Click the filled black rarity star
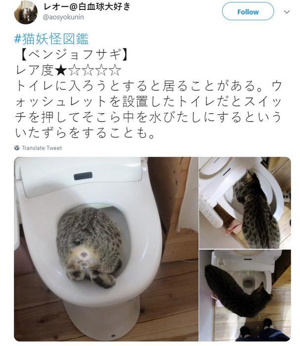300x346 pixels. [x=60, y=70]
